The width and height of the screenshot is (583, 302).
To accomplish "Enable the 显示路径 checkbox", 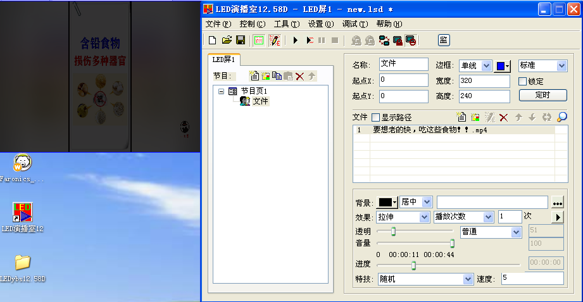I will (x=376, y=118).
